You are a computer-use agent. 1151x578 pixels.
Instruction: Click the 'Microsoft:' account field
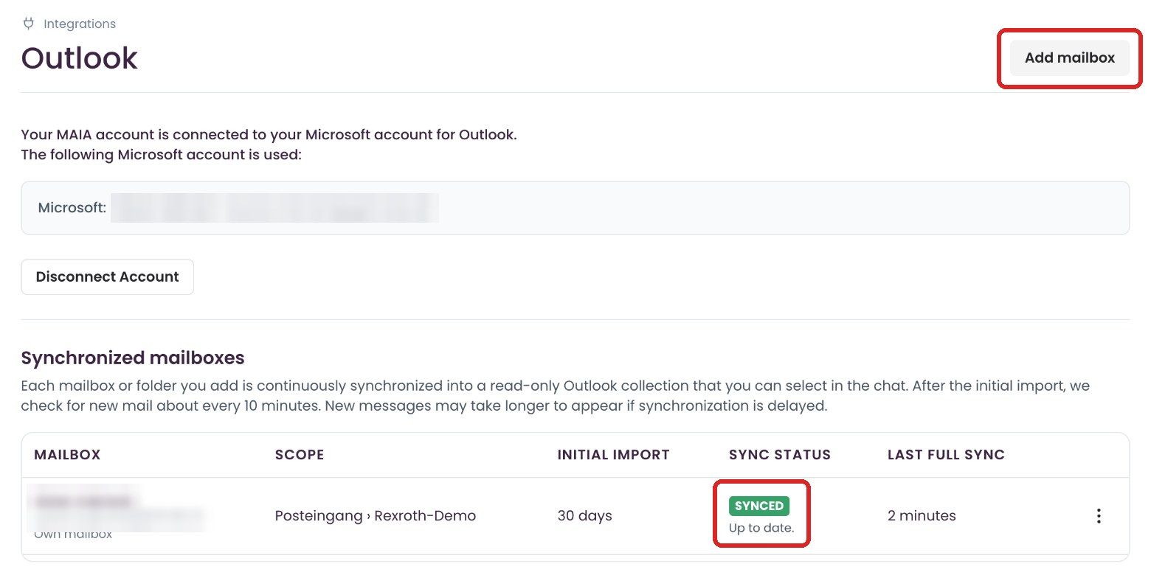tap(575, 208)
